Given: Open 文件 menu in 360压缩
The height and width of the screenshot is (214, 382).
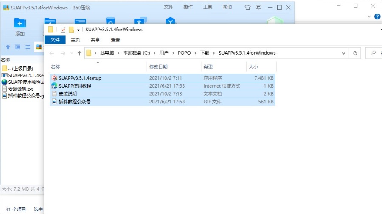Looking at the screenshot, I should 169,7.
